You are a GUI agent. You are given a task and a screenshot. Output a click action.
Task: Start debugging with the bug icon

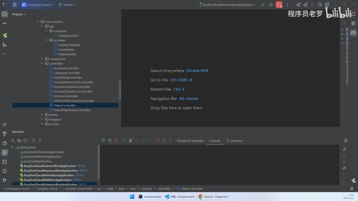[x=271, y=5]
